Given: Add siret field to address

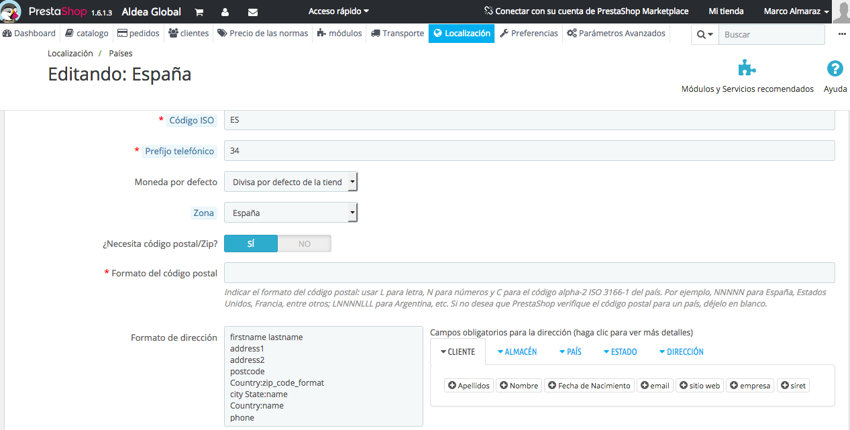Looking at the screenshot, I should [x=793, y=386].
